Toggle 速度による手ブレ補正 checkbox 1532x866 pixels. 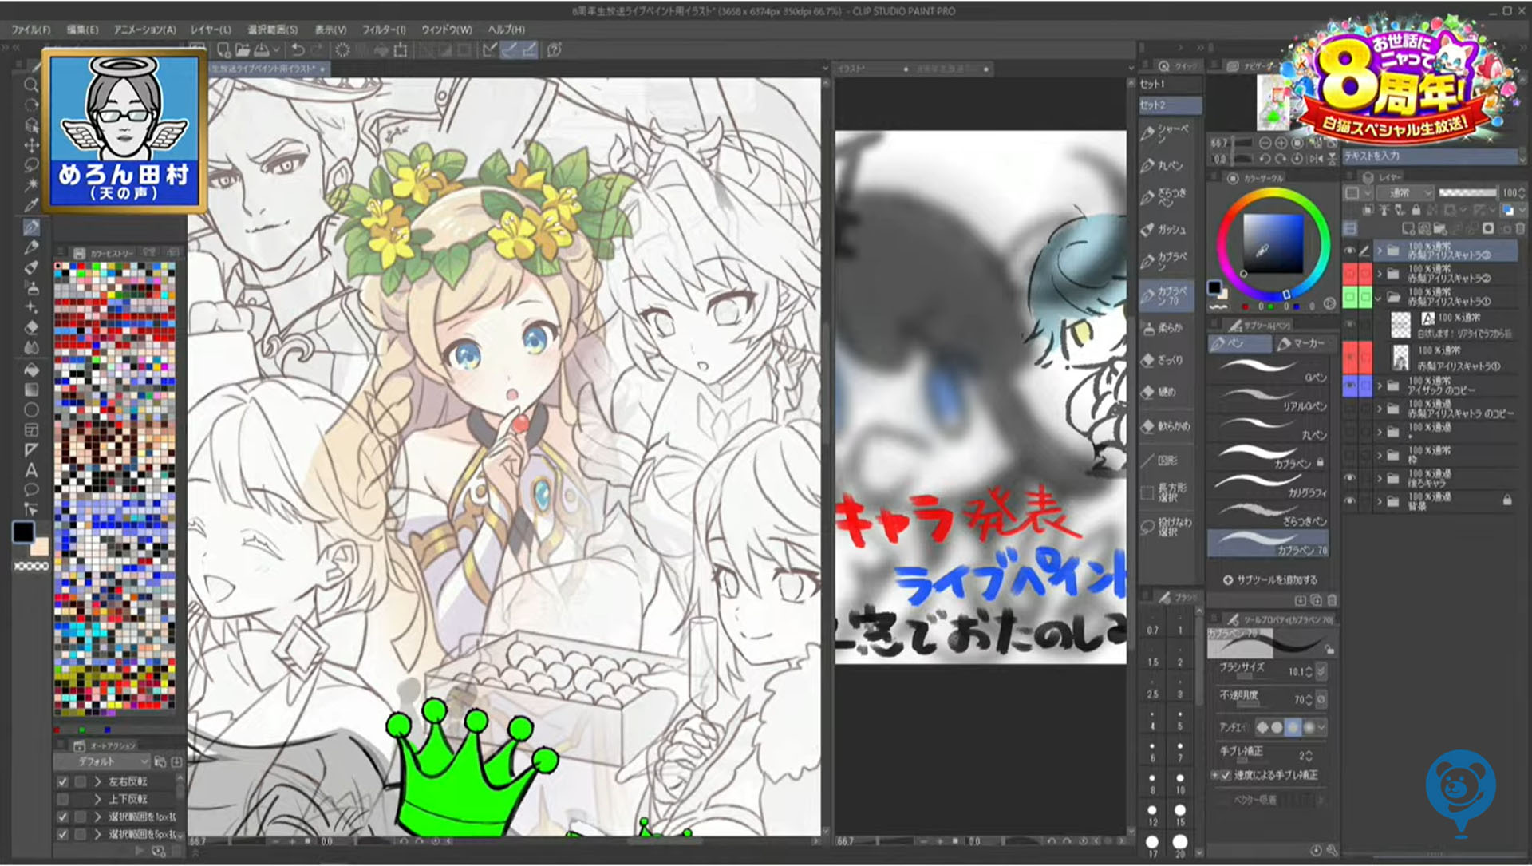coord(1226,776)
